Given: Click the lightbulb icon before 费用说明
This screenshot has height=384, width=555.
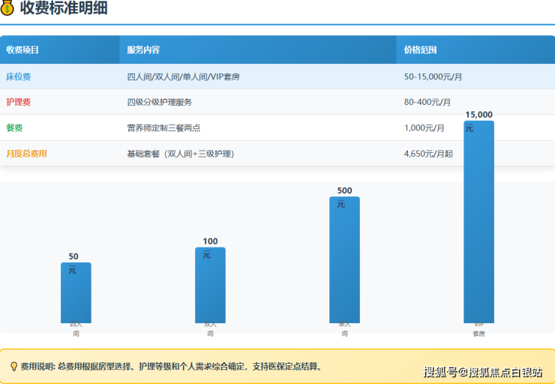Looking at the screenshot, I should coord(13,367).
